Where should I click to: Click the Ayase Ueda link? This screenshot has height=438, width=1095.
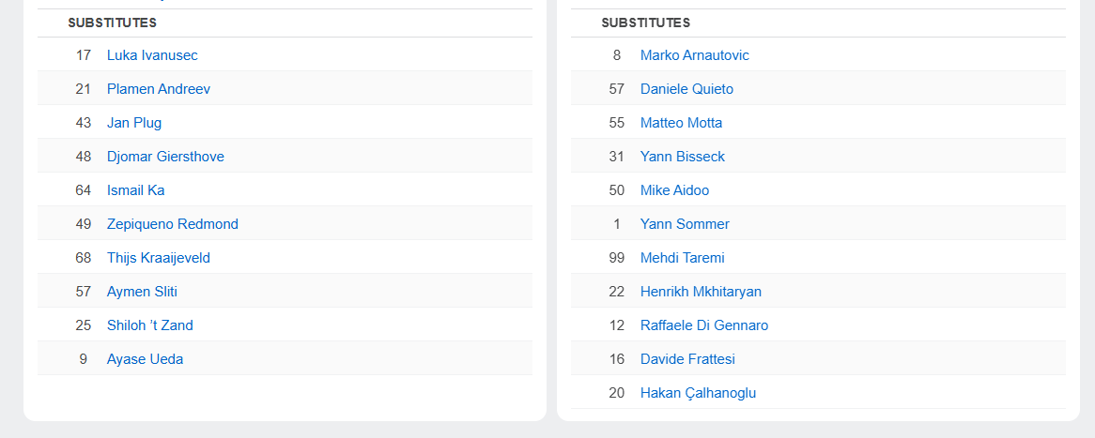[145, 359]
